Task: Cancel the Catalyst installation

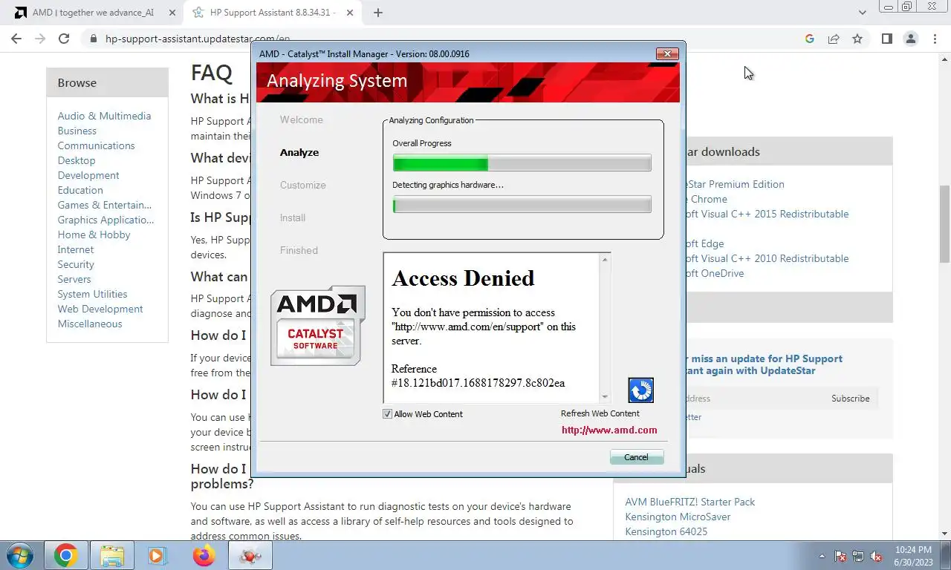Action: point(636,457)
